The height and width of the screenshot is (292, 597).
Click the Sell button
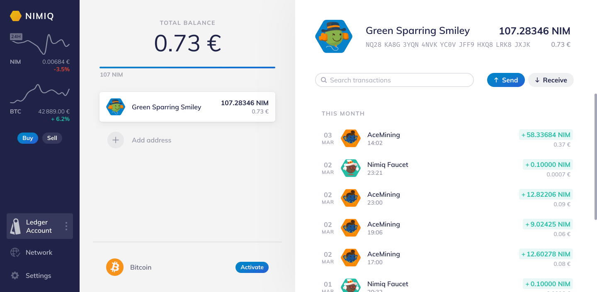coord(52,138)
